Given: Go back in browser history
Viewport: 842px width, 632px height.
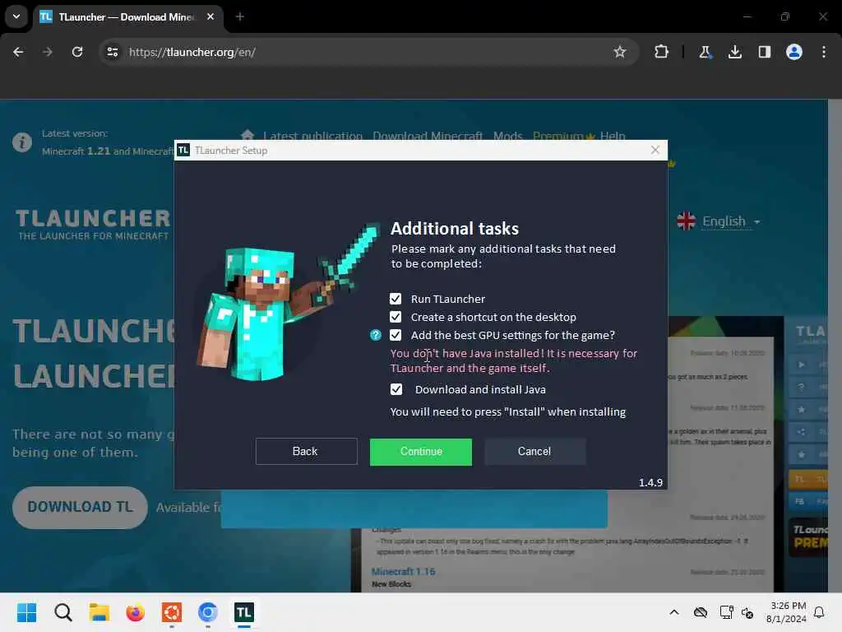Looking at the screenshot, I should [18, 52].
